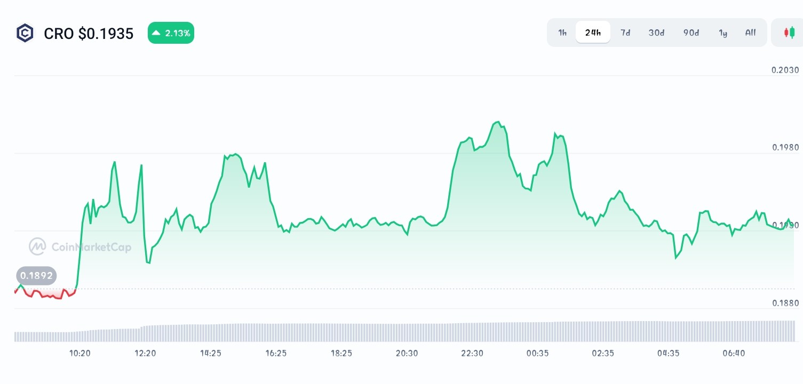The height and width of the screenshot is (384, 803).
Task: Click the CRO $0.1935 price text
Action: pos(89,34)
